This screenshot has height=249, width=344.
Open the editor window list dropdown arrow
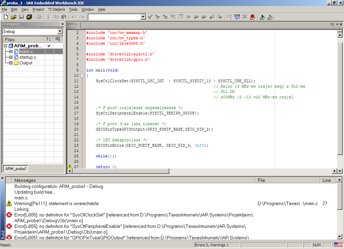337,24
